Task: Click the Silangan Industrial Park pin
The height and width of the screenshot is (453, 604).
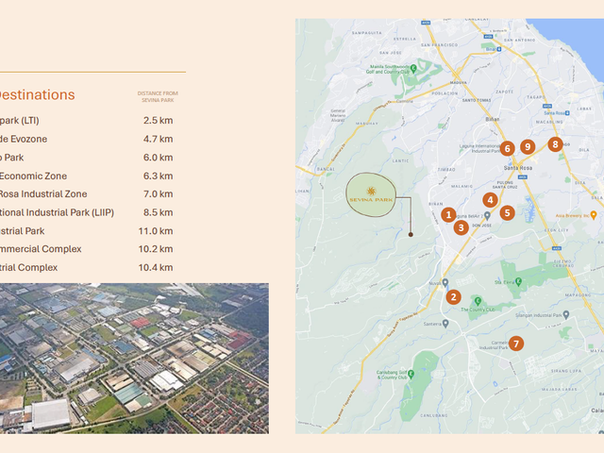Action: click(x=566, y=314)
